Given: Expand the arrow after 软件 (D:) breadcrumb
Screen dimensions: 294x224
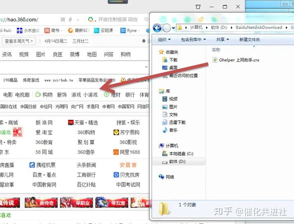Looking at the screenshot, I should pos(231,28).
